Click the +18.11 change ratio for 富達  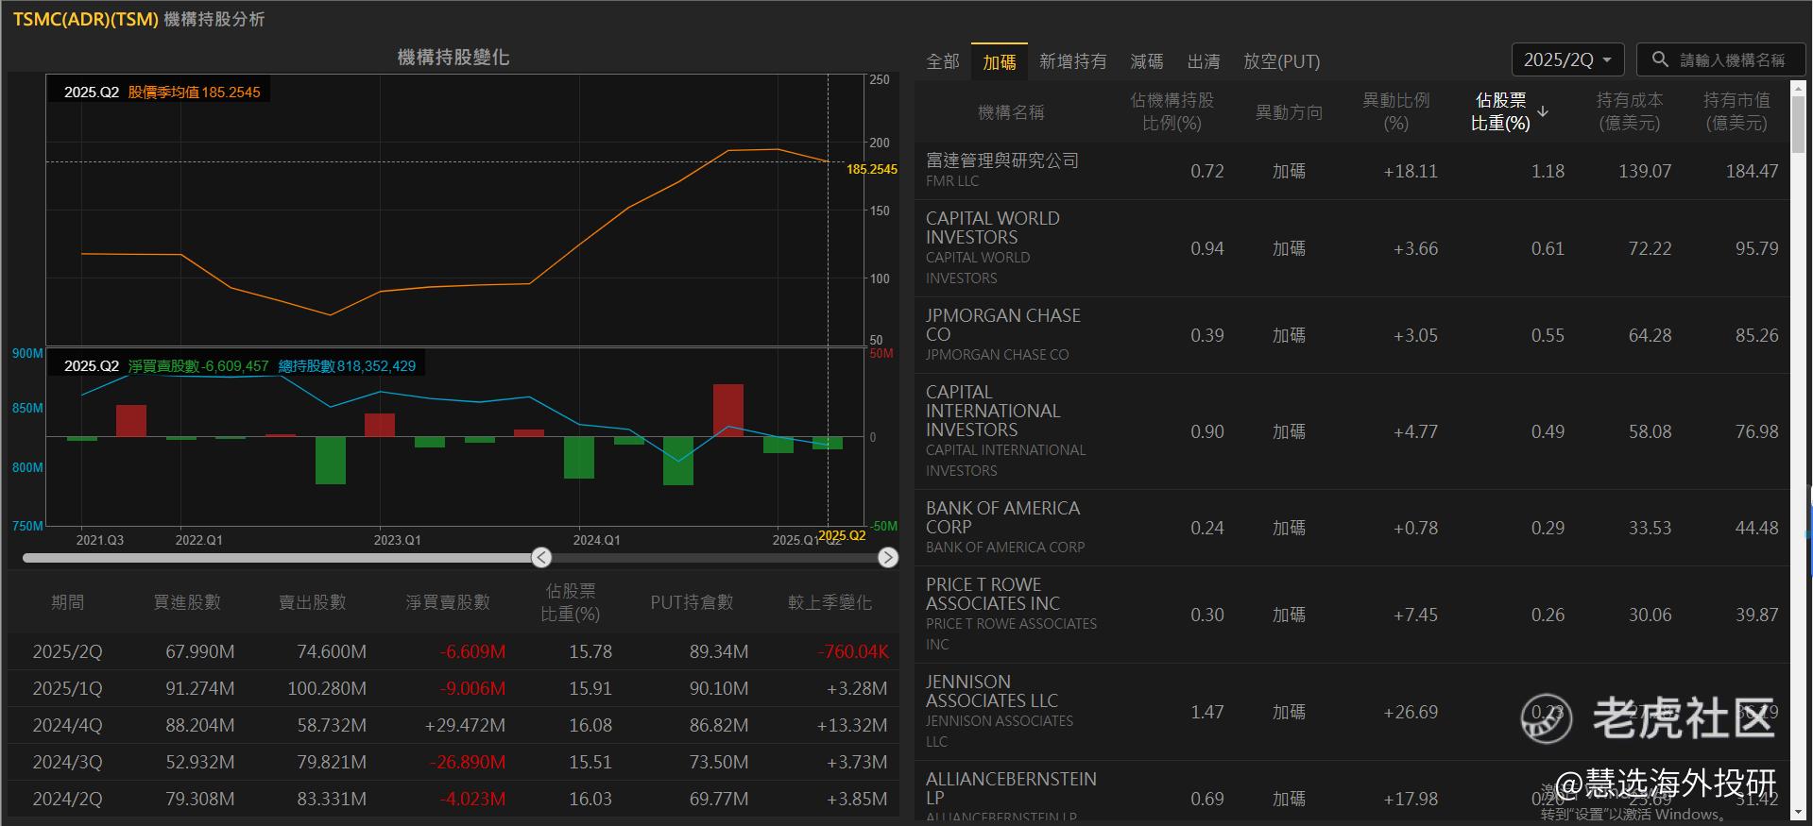[1411, 171]
